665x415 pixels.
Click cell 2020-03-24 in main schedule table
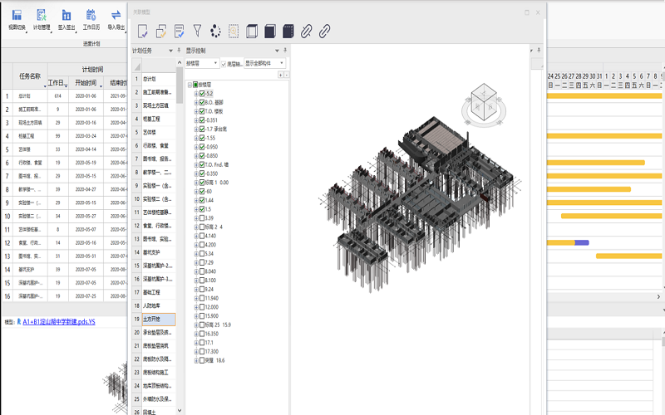pyautogui.click(x=86, y=136)
